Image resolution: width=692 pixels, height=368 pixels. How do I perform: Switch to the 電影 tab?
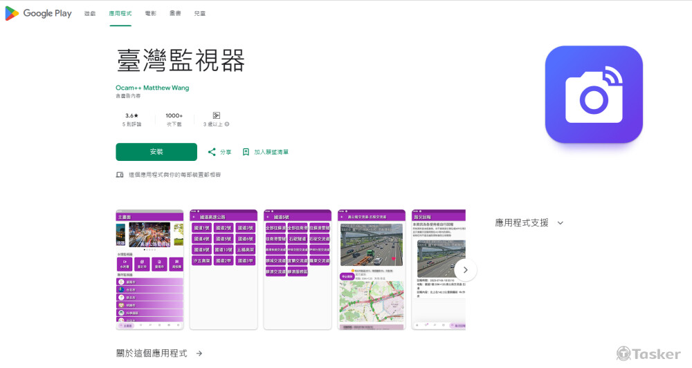coord(150,14)
